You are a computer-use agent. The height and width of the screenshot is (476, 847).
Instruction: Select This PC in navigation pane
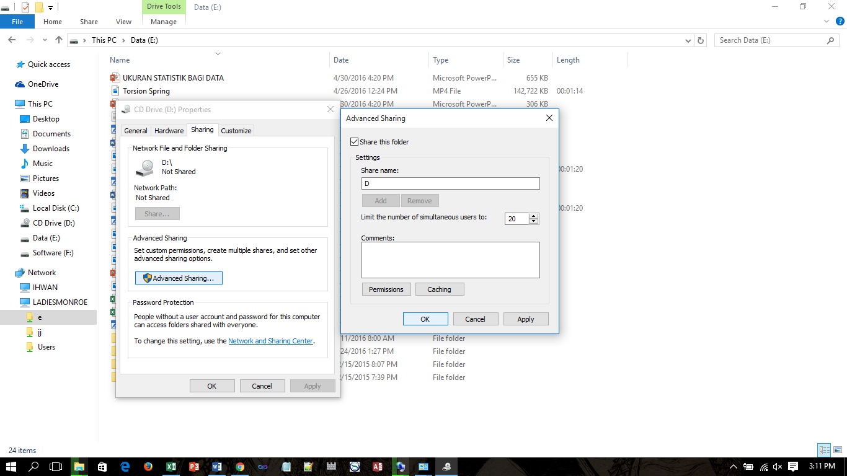pyautogui.click(x=40, y=104)
